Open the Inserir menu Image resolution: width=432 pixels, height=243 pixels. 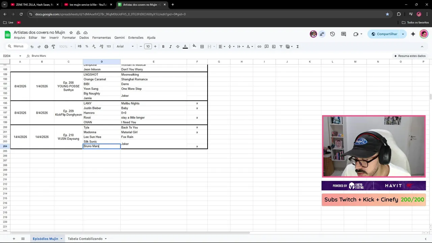click(54, 38)
